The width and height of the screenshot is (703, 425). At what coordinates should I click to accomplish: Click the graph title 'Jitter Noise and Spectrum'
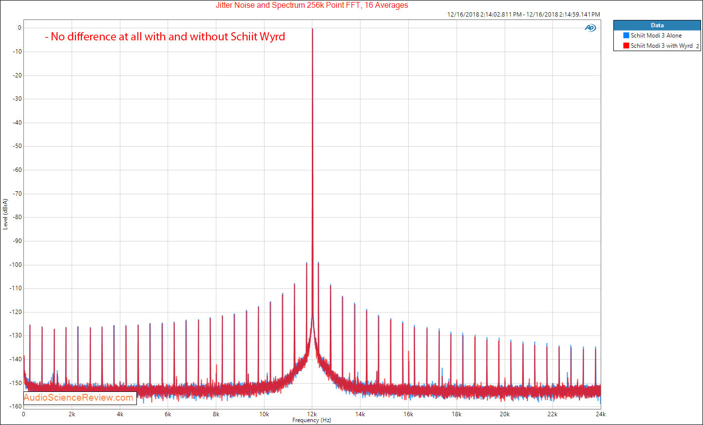(312, 5)
